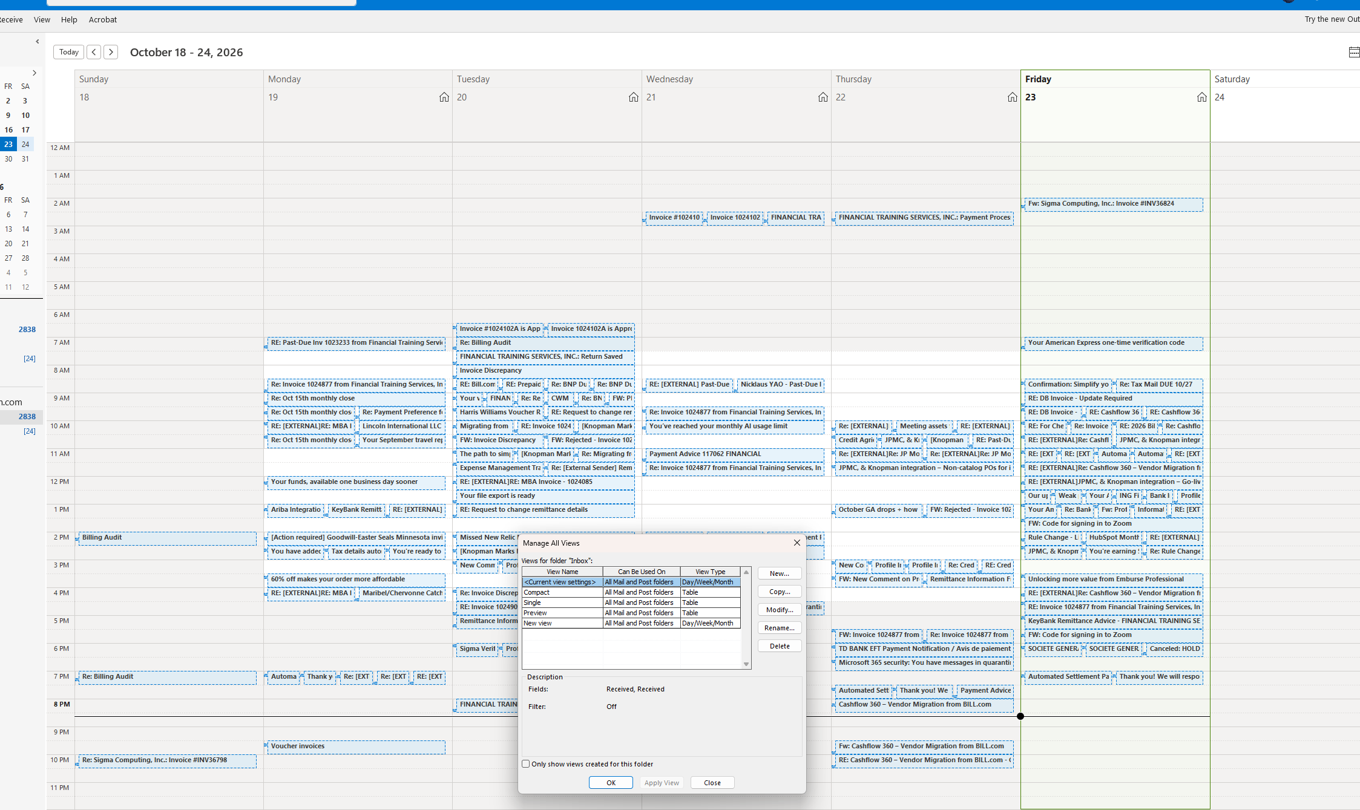1360x810 pixels.
Task: Select the Compact view row
Action: tap(631, 592)
